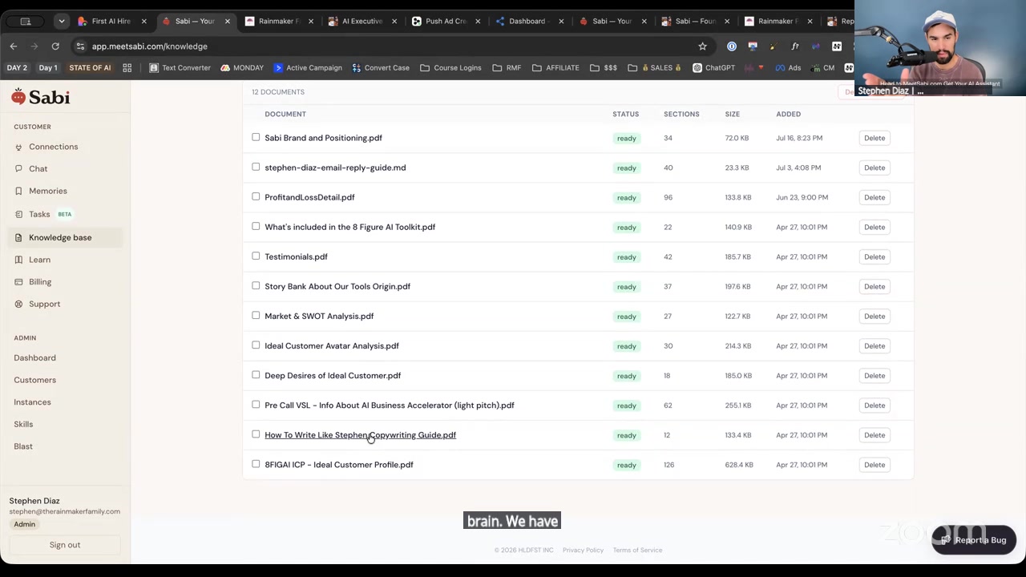Switch to the Push Ad Cre tab
Image resolution: width=1026 pixels, height=577 pixels.
coord(446,22)
